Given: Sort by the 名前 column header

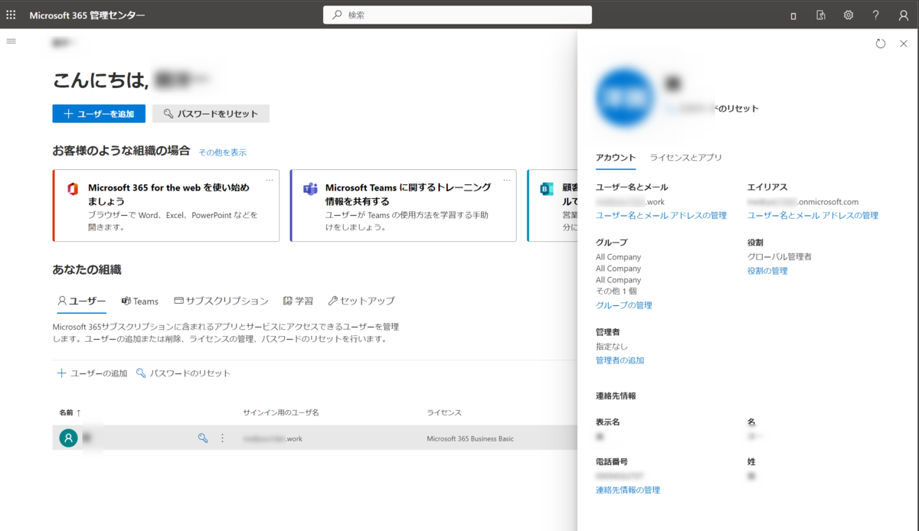Looking at the screenshot, I should coord(70,412).
